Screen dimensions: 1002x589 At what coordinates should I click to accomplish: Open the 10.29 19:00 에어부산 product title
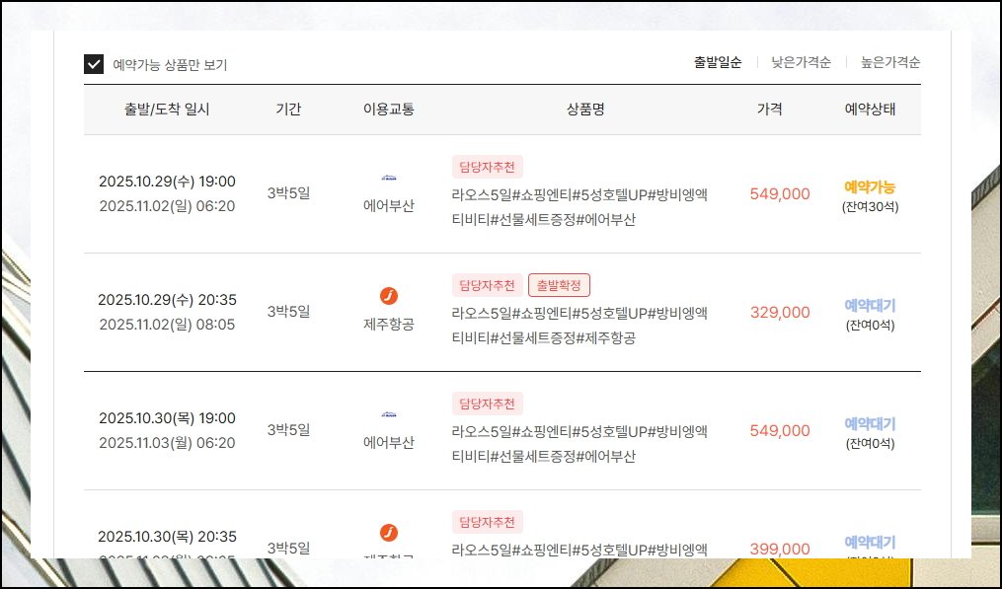(x=579, y=207)
